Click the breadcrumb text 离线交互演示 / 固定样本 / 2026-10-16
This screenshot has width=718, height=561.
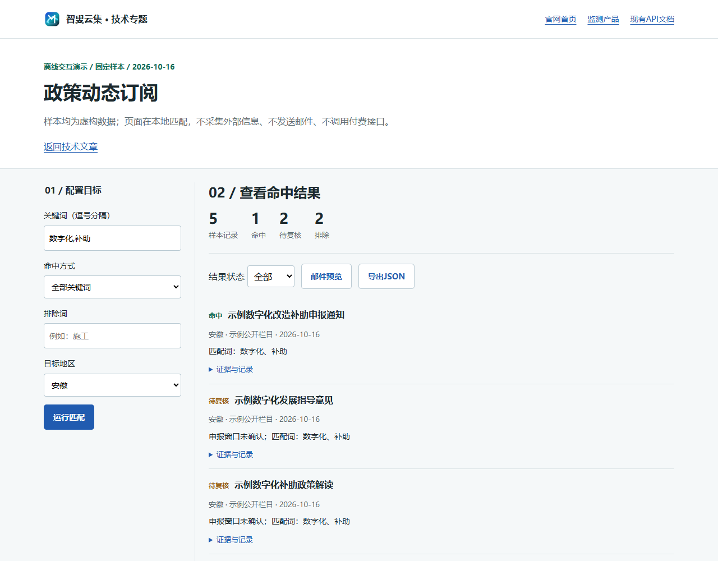coord(109,67)
